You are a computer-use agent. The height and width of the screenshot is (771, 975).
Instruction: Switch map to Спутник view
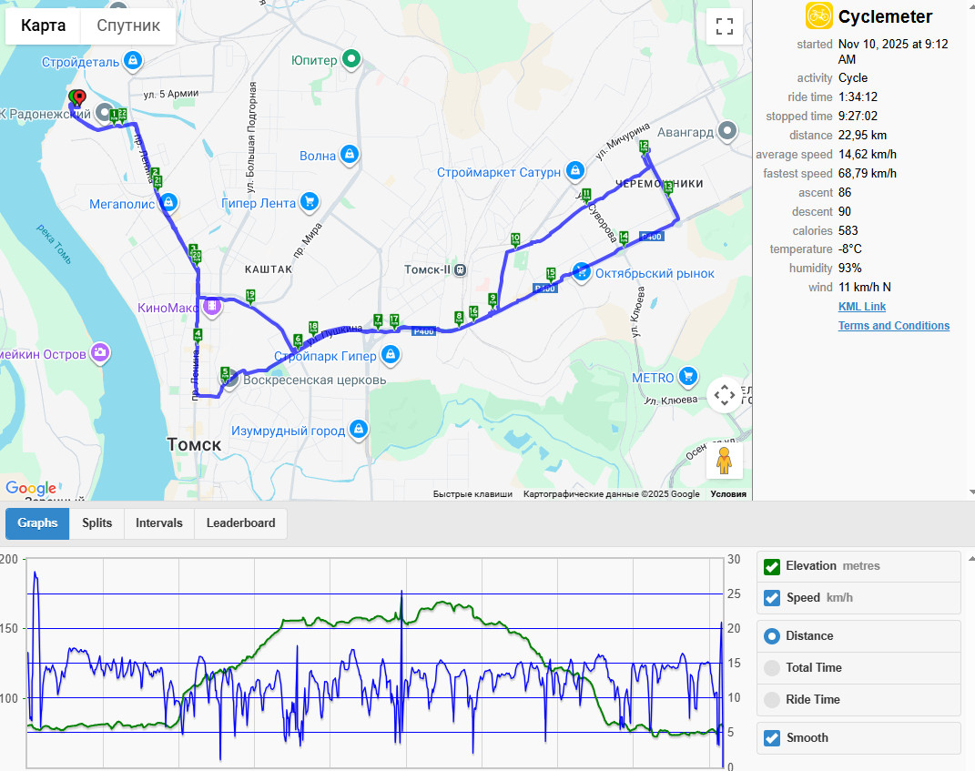pos(128,25)
